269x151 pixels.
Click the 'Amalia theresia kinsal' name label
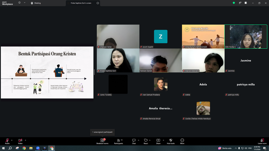coord(150,119)
